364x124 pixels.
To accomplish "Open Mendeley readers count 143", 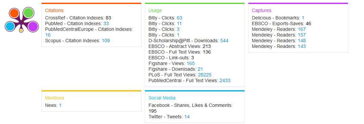I will pyautogui.click(x=302, y=46).
